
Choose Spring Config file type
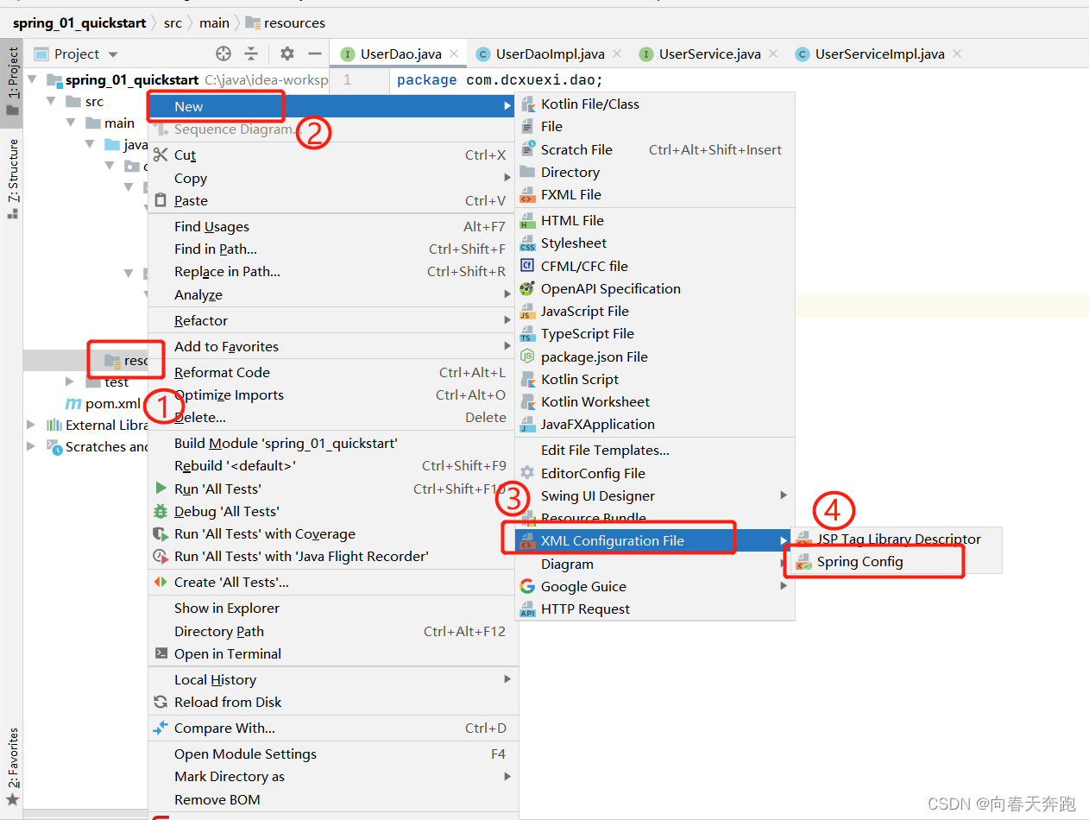click(x=897, y=561)
